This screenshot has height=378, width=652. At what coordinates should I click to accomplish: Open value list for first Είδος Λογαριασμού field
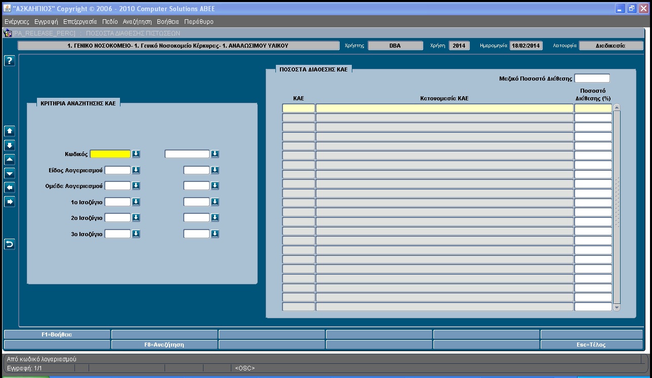[x=136, y=170]
